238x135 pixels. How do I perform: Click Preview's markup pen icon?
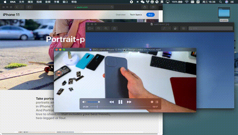164,28
